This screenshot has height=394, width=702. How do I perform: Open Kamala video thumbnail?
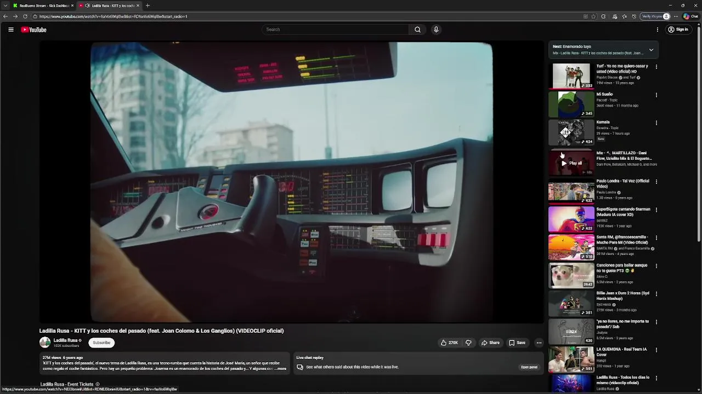tap(571, 132)
